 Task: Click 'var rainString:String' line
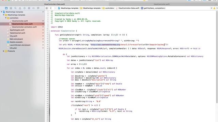point(86,101)
